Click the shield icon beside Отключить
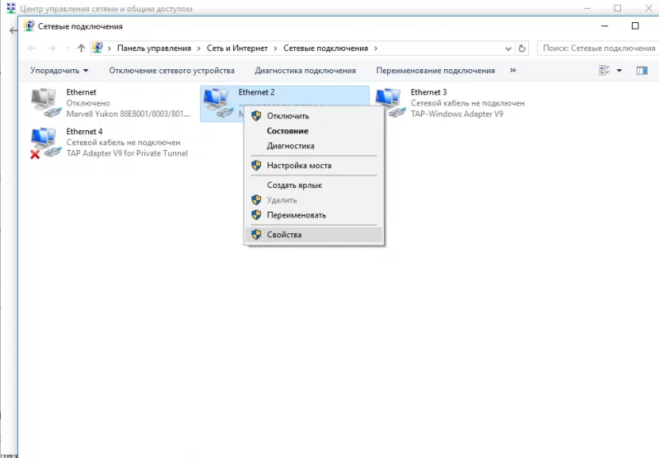The height and width of the screenshot is (458, 659). coord(256,116)
